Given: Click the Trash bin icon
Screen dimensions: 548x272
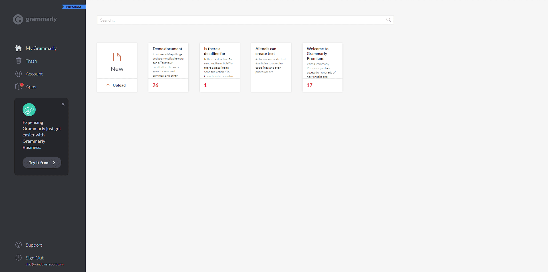Looking at the screenshot, I should (19, 61).
